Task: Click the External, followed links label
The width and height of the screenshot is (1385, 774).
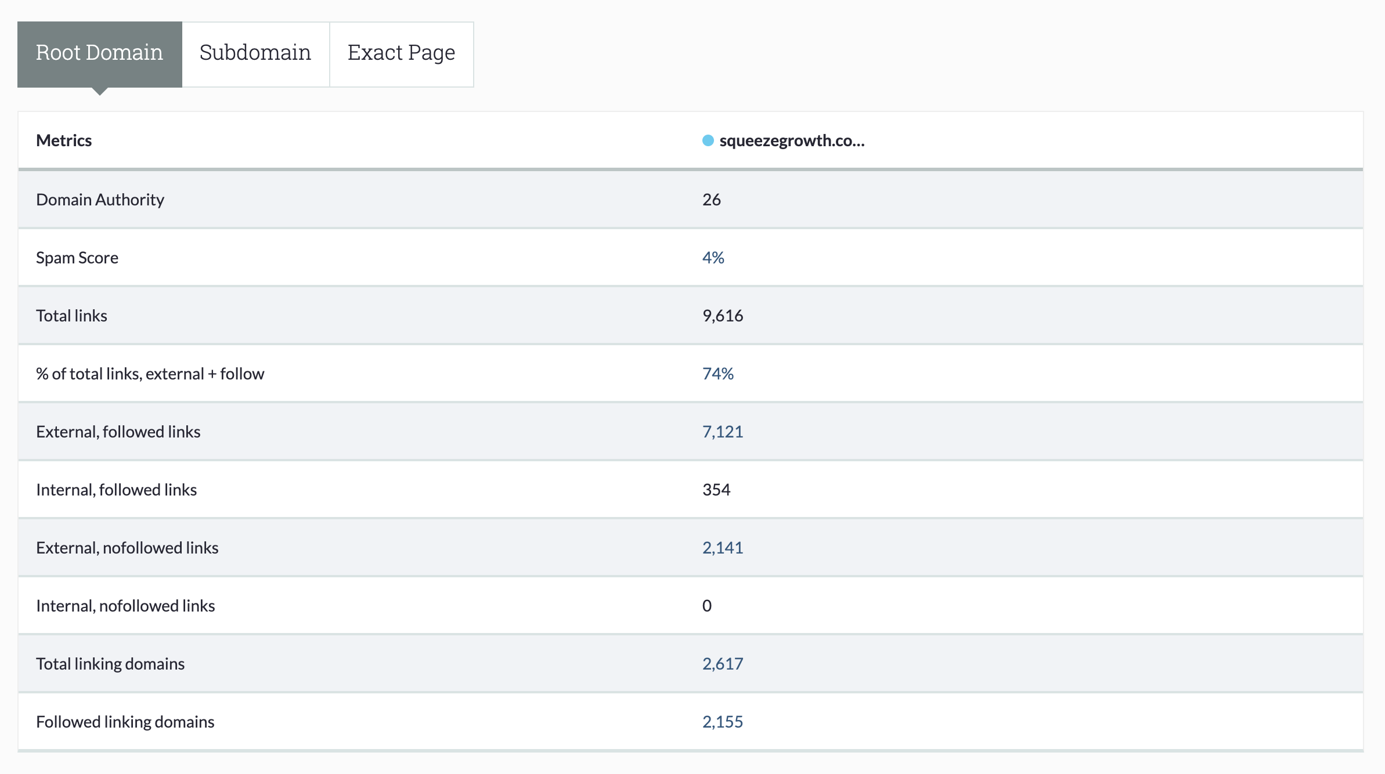Action: (x=118, y=432)
